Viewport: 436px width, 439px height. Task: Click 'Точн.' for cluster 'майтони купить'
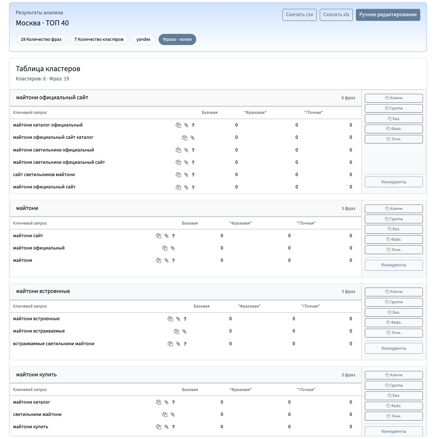pos(394,416)
